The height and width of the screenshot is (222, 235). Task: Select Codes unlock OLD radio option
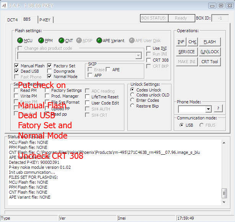pyautogui.click(x=132, y=95)
